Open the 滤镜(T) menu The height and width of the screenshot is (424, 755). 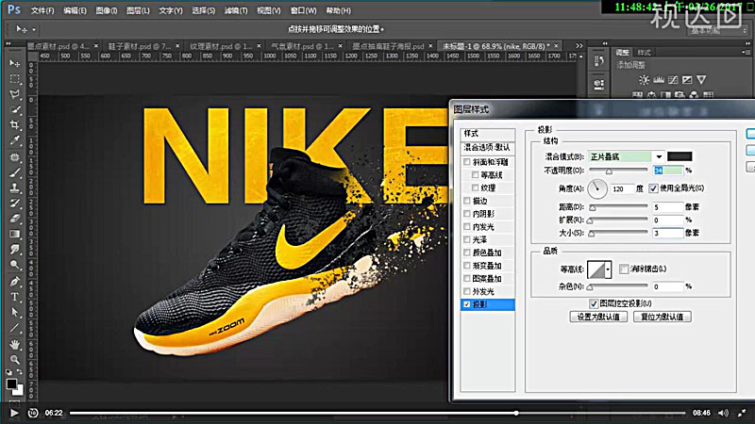pos(236,10)
